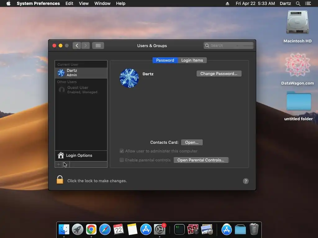Open Notification Center list icon
Screen dimensions: 318x238
click(308, 3)
